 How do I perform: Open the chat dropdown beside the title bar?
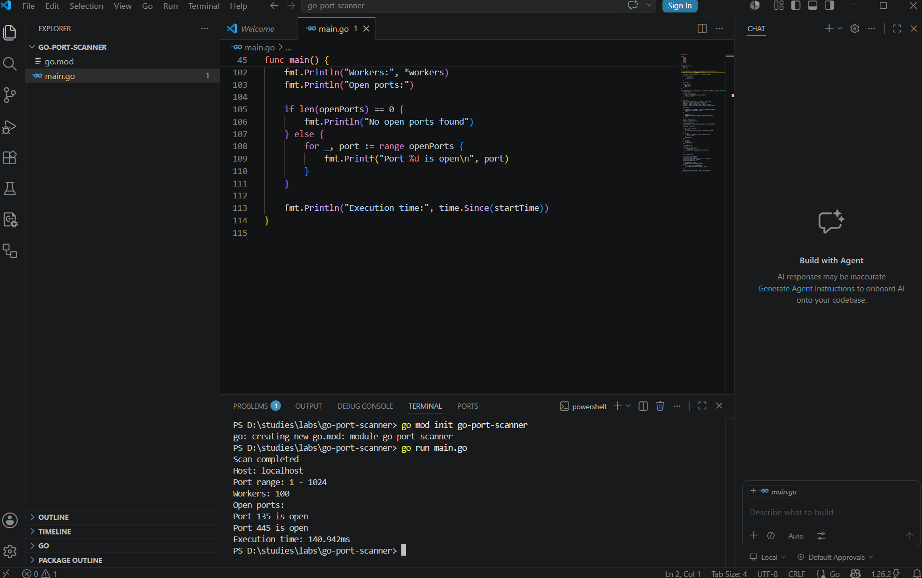[x=648, y=6]
